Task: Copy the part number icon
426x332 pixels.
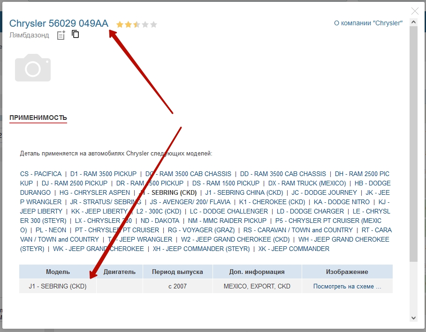Action: [75, 34]
